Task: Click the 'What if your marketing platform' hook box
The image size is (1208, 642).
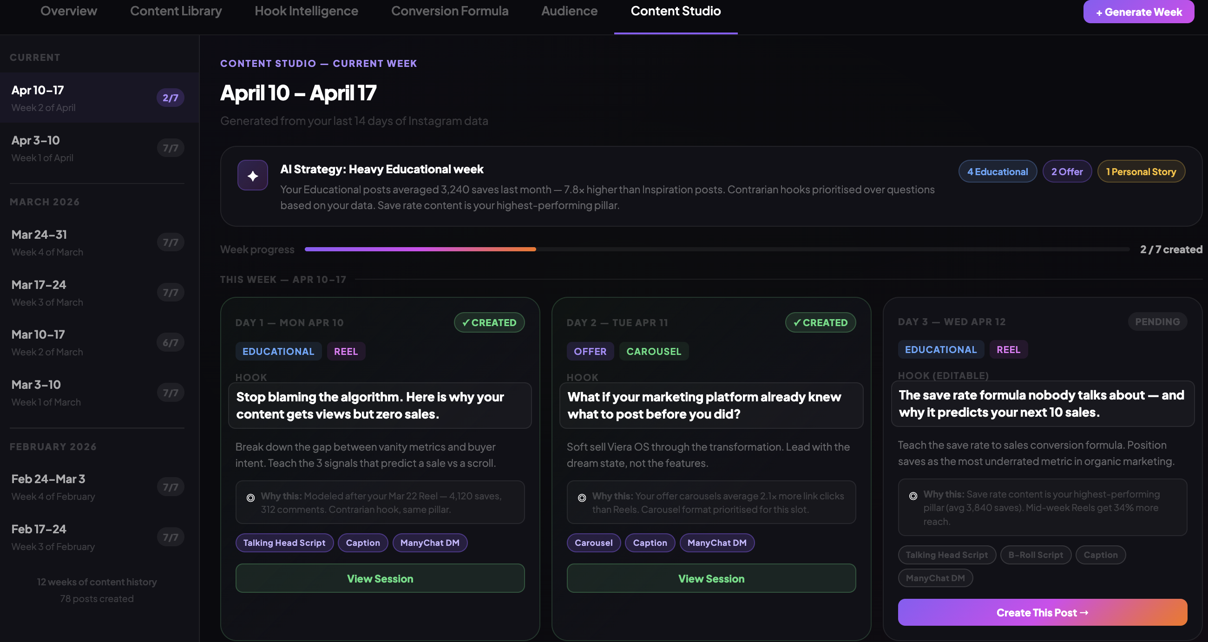Action: pos(711,405)
